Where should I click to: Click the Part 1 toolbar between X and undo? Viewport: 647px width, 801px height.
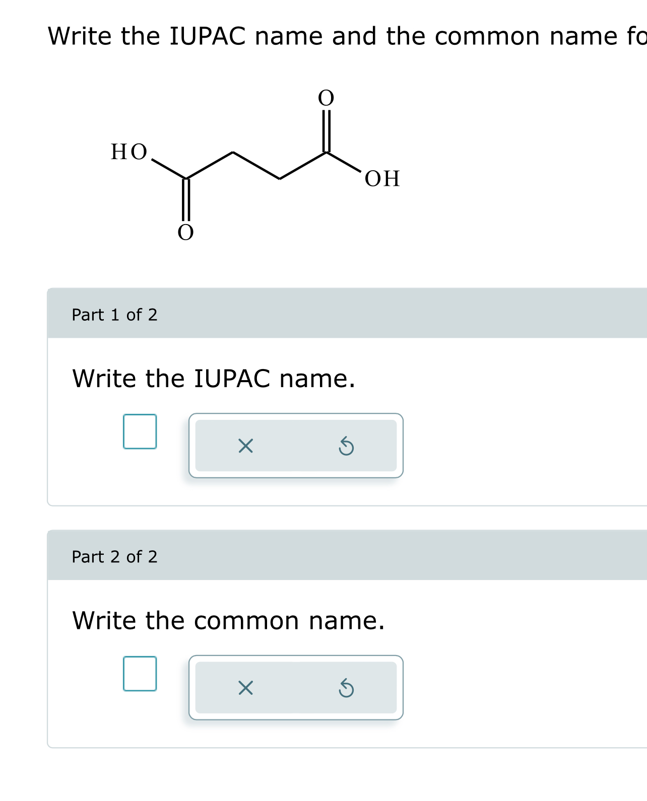coord(296,446)
